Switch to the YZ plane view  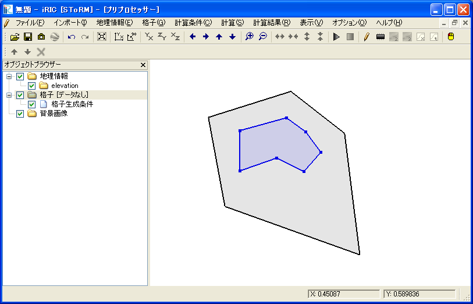[162, 37]
